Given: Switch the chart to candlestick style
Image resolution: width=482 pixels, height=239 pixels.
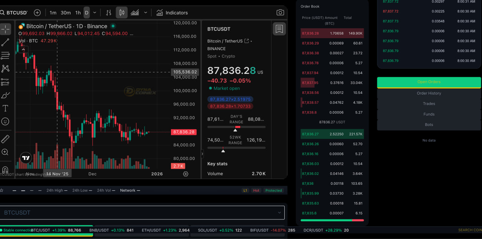Looking at the screenshot, I should click(122, 12).
